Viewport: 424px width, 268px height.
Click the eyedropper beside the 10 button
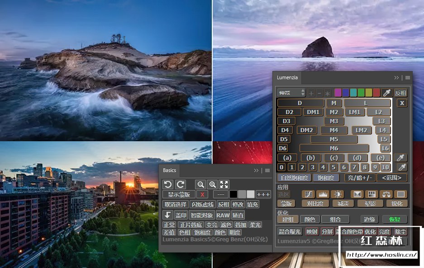(x=402, y=167)
